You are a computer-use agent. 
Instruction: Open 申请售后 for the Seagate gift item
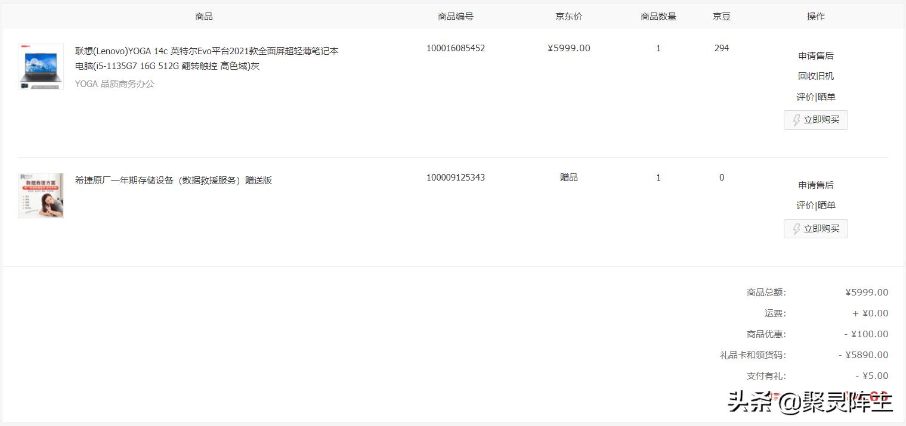pos(815,185)
